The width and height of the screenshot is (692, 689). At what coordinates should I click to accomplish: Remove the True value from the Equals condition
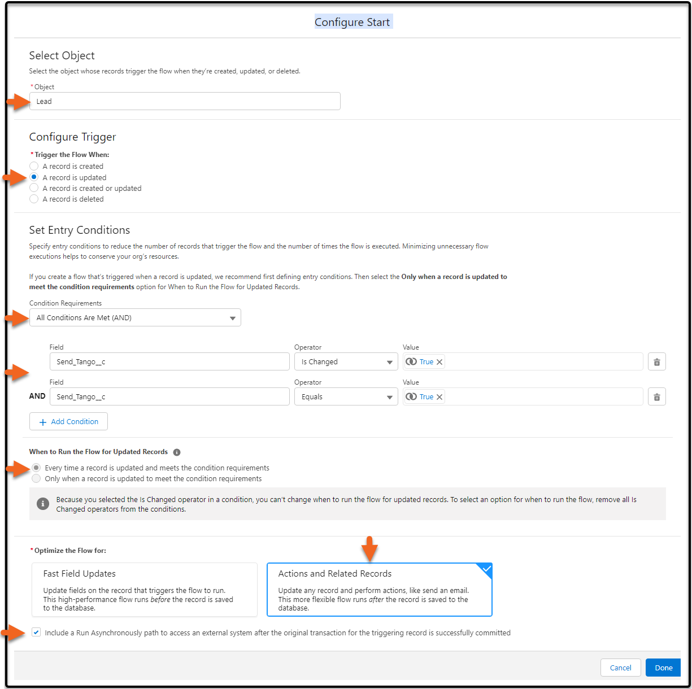point(439,396)
